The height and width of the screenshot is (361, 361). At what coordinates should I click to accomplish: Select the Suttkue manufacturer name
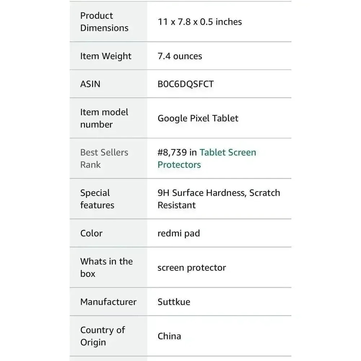click(x=174, y=302)
